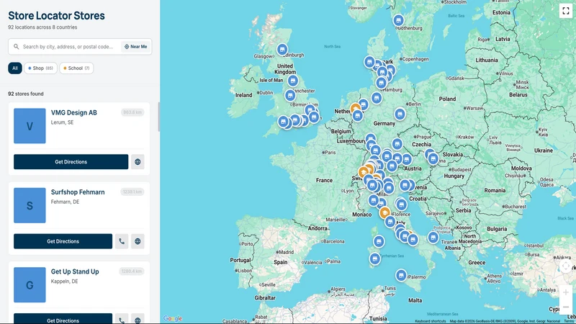The image size is (576, 324).
Task: Select the shop marker west of Prague
Action: click(x=397, y=144)
